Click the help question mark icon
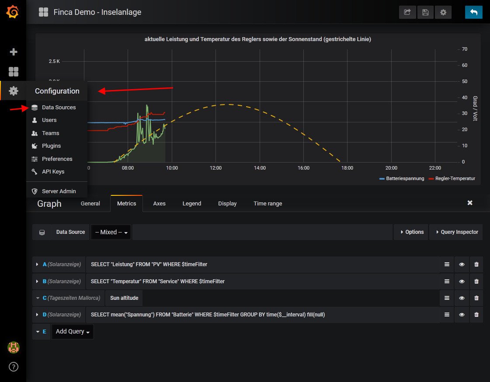490x382 pixels. click(x=14, y=366)
